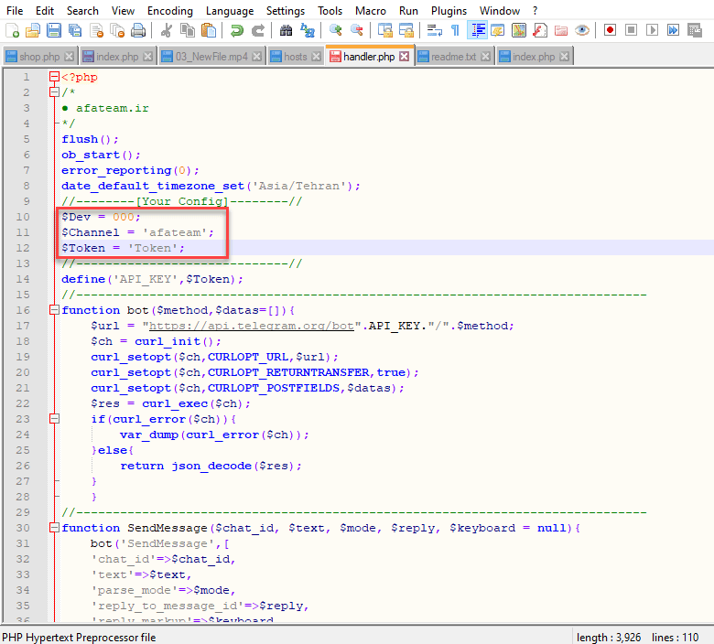Click the New file toolbar icon
Image resolution: width=714 pixels, height=644 pixels.
(x=11, y=30)
